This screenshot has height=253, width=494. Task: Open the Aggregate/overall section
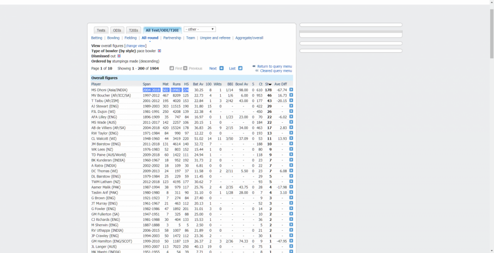tap(249, 38)
